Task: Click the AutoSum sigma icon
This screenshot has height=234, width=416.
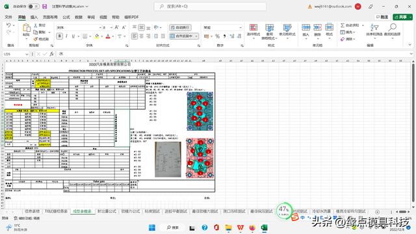Action: [x=343, y=25]
